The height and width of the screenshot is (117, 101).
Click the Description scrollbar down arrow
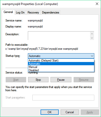tap(92, 38)
